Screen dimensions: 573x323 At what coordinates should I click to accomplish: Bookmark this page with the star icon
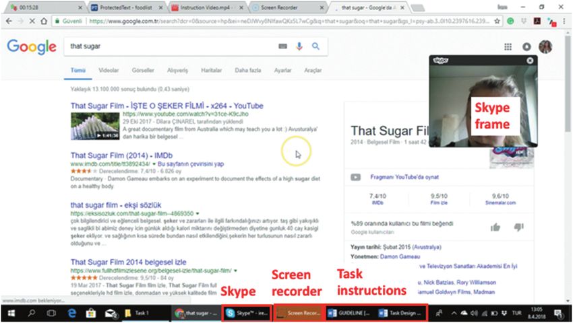click(497, 21)
